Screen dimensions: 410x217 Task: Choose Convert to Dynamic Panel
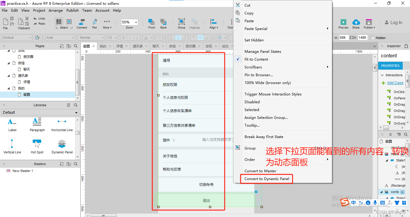[267, 179]
